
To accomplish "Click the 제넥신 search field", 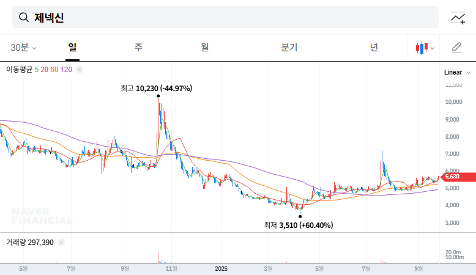I will pos(226,17).
